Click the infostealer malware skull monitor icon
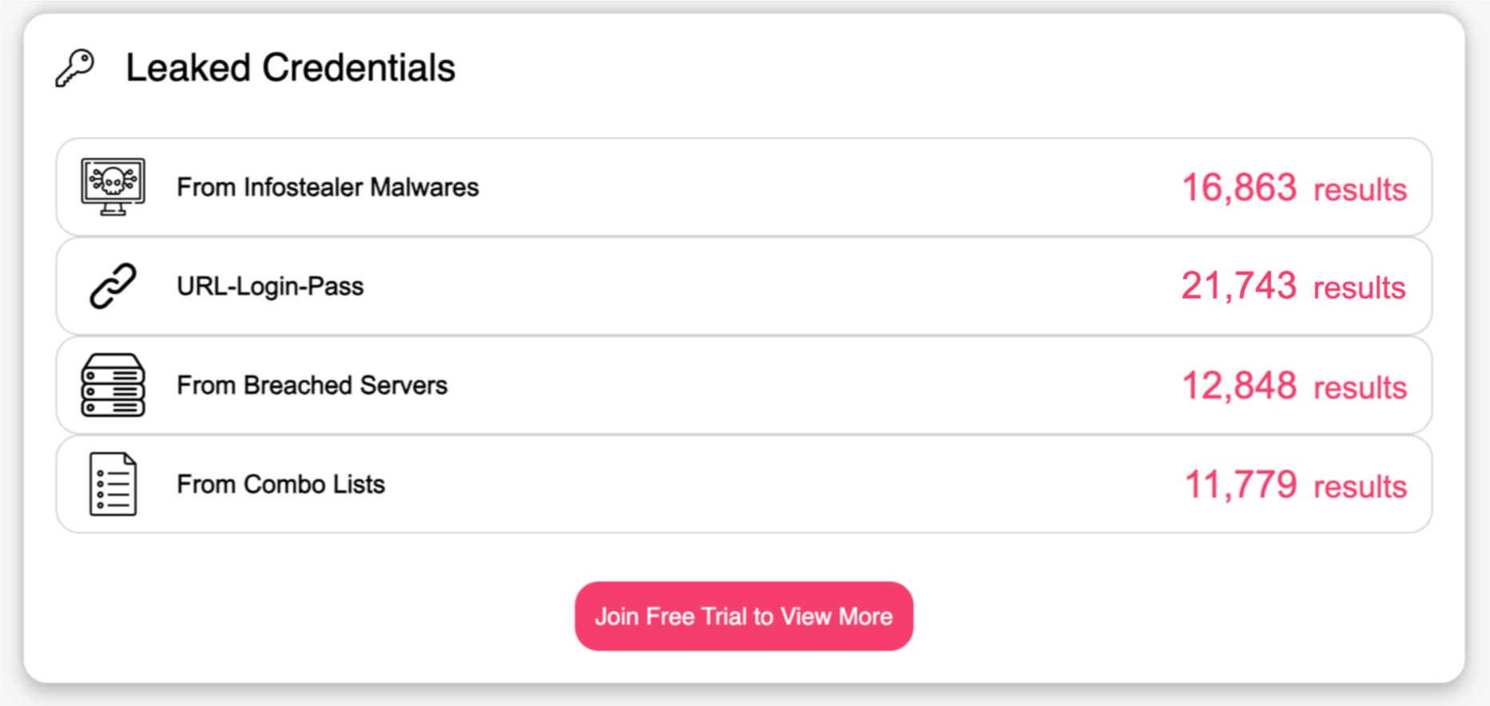 point(113,187)
